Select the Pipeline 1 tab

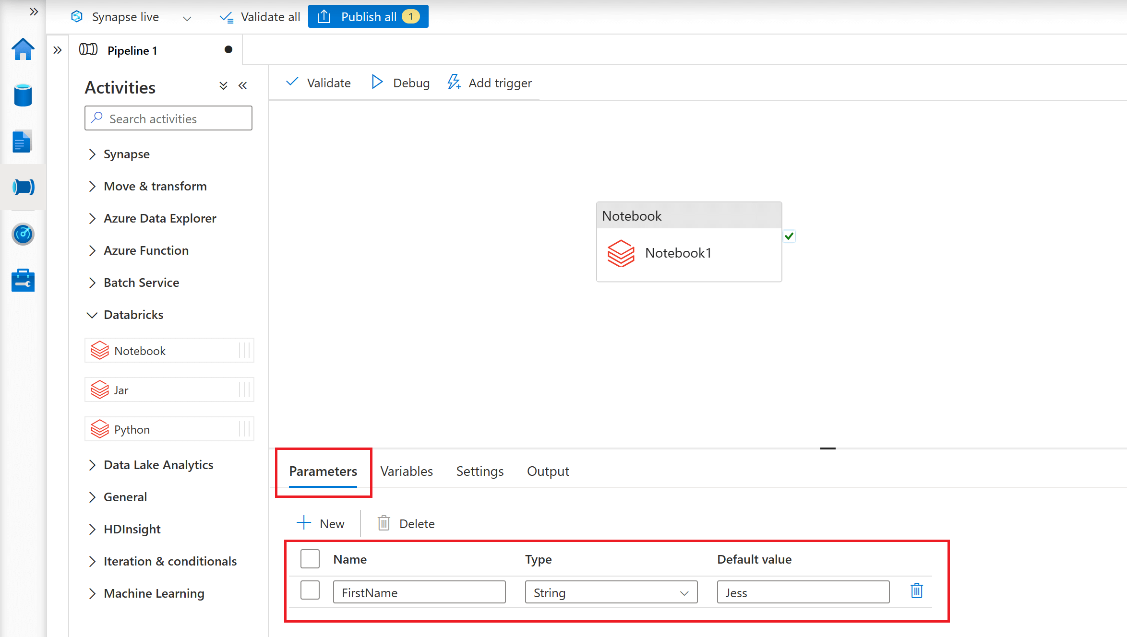click(156, 50)
